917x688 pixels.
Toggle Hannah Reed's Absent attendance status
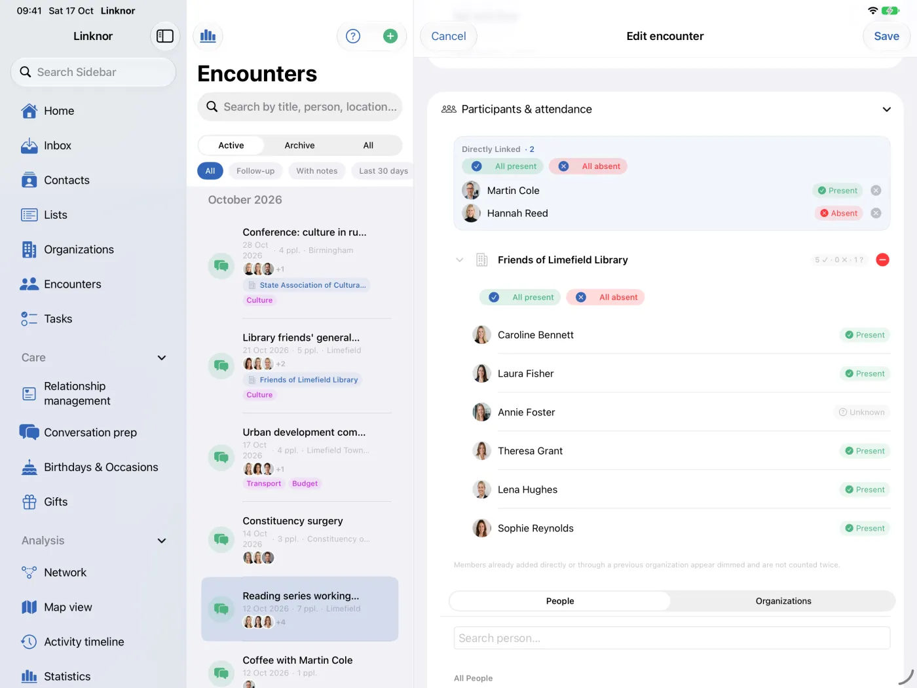[838, 213]
